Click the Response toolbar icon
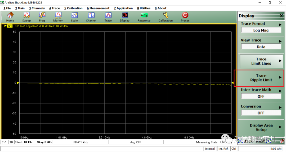The image size is (286, 152). [x=144, y=17]
